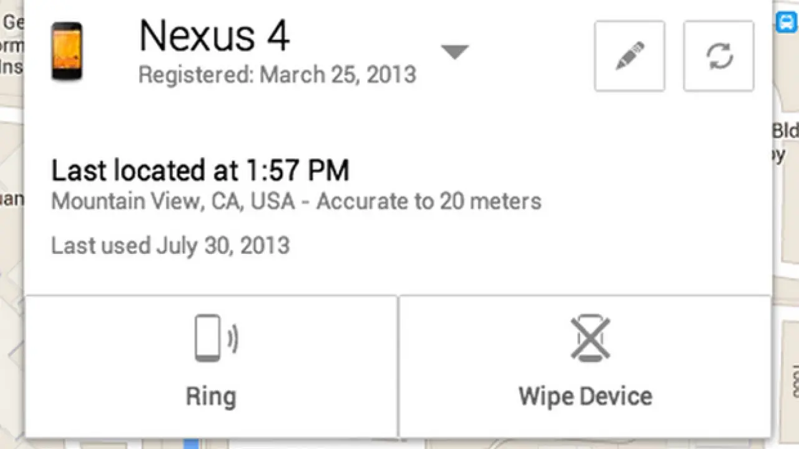The image size is (799, 449).
Task: Refresh the device location
Action: tap(718, 56)
